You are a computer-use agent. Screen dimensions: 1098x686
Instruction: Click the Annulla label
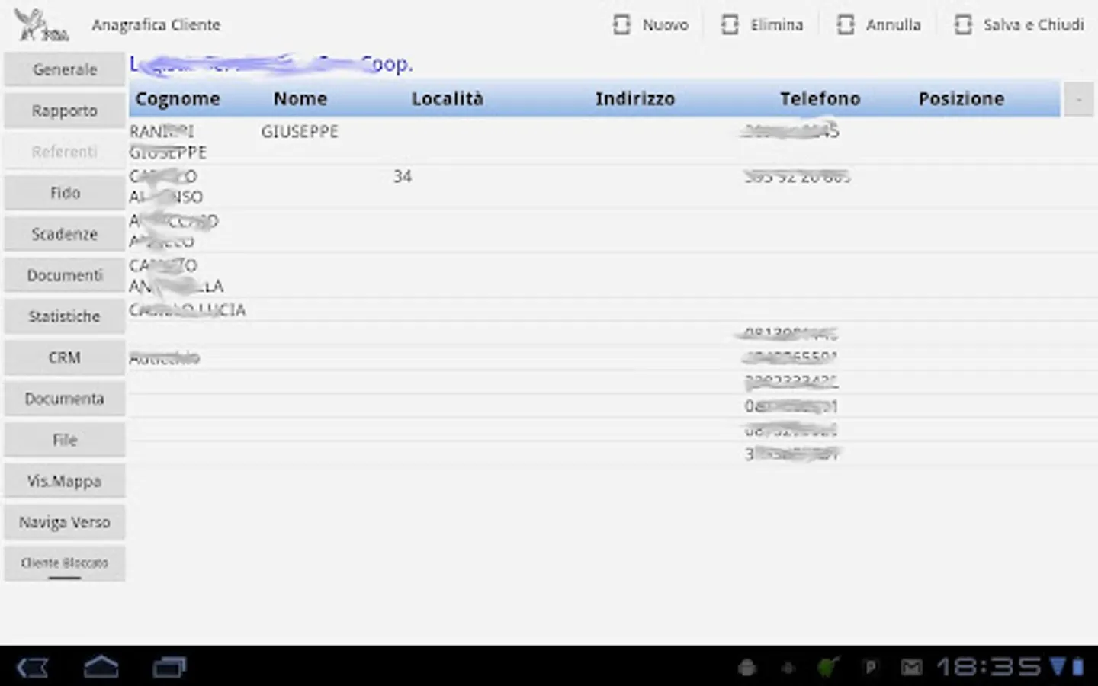click(893, 25)
